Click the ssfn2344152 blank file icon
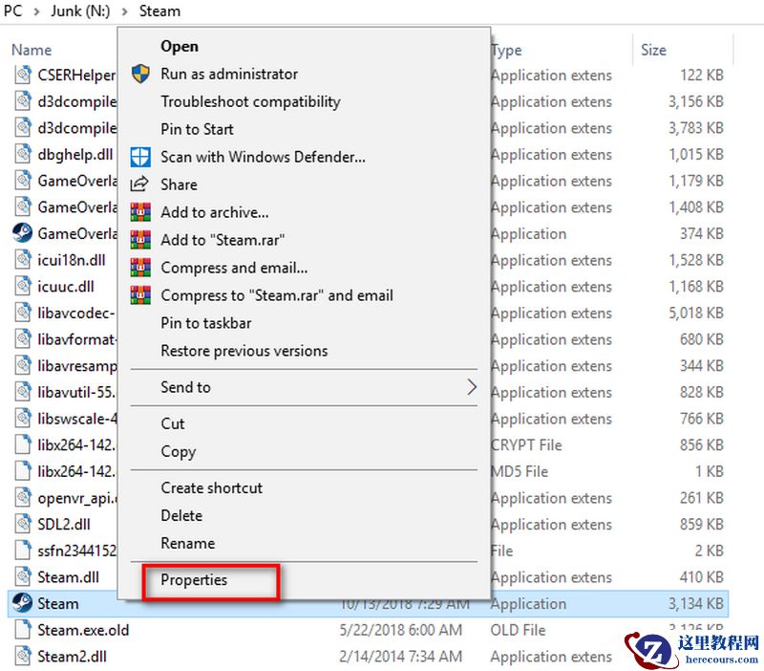 coord(22,551)
